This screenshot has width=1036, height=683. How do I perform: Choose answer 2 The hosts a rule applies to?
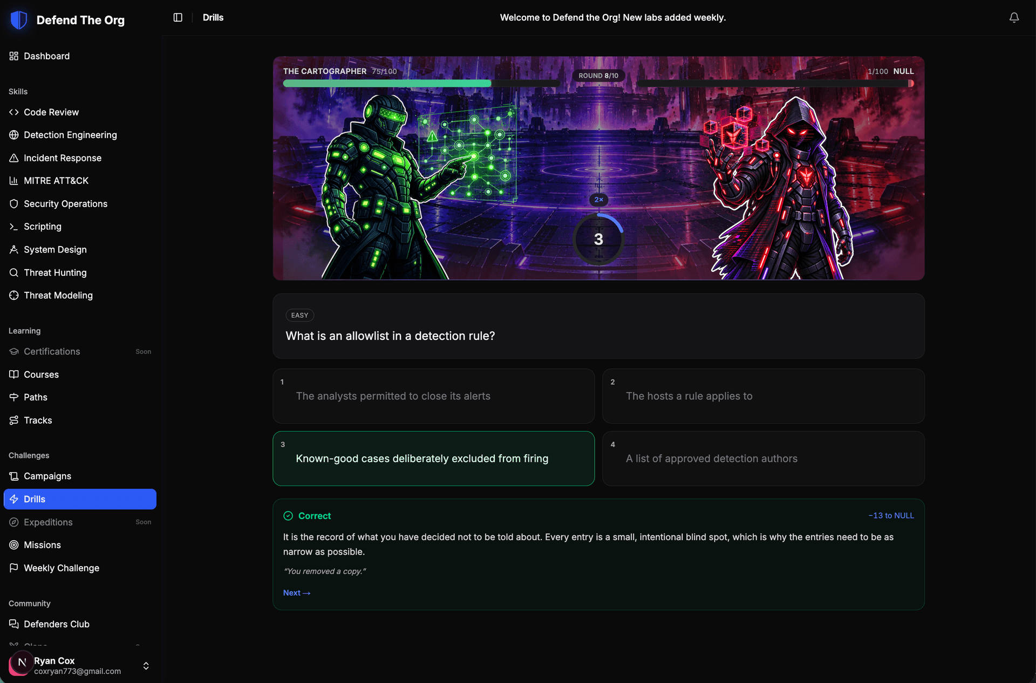pyautogui.click(x=763, y=396)
